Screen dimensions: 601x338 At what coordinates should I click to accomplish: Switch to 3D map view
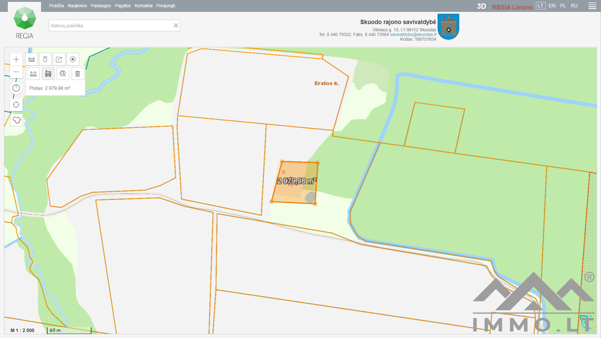click(481, 6)
